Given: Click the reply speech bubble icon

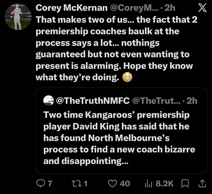Looking at the screenshot, I should pyautogui.click(x=40, y=184).
